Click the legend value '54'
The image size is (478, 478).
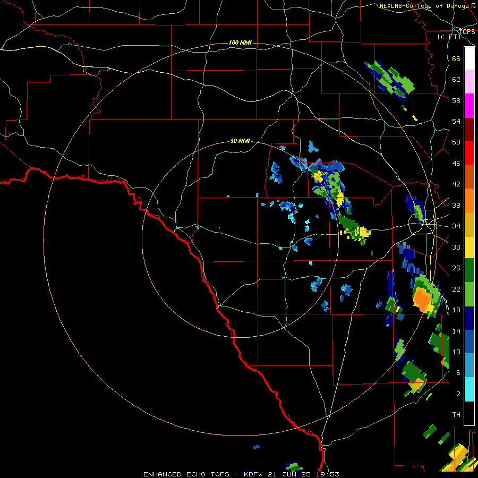coord(456,121)
